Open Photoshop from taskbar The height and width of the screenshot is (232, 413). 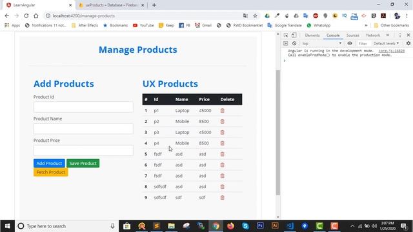click(260, 226)
